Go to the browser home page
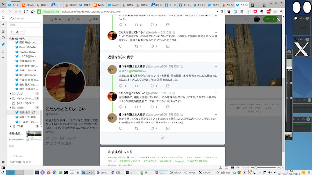This screenshot has height=175, width=312. (33, 12)
